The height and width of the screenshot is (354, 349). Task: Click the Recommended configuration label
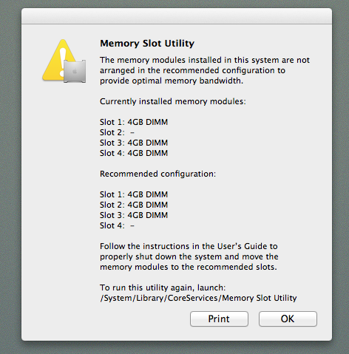(157, 174)
